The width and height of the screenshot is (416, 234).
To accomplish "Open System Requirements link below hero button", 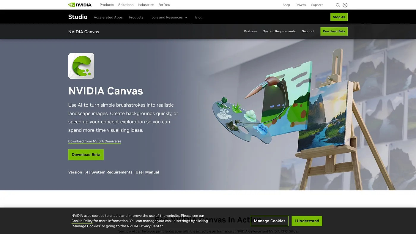I will 112,172.
